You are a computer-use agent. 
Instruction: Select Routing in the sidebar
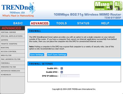coord(12,48)
